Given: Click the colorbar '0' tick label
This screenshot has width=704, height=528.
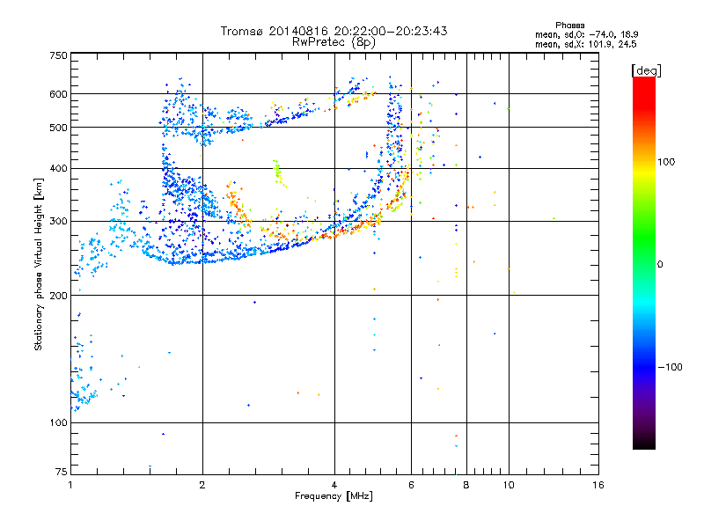Looking at the screenshot, I should click(x=660, y=265).
